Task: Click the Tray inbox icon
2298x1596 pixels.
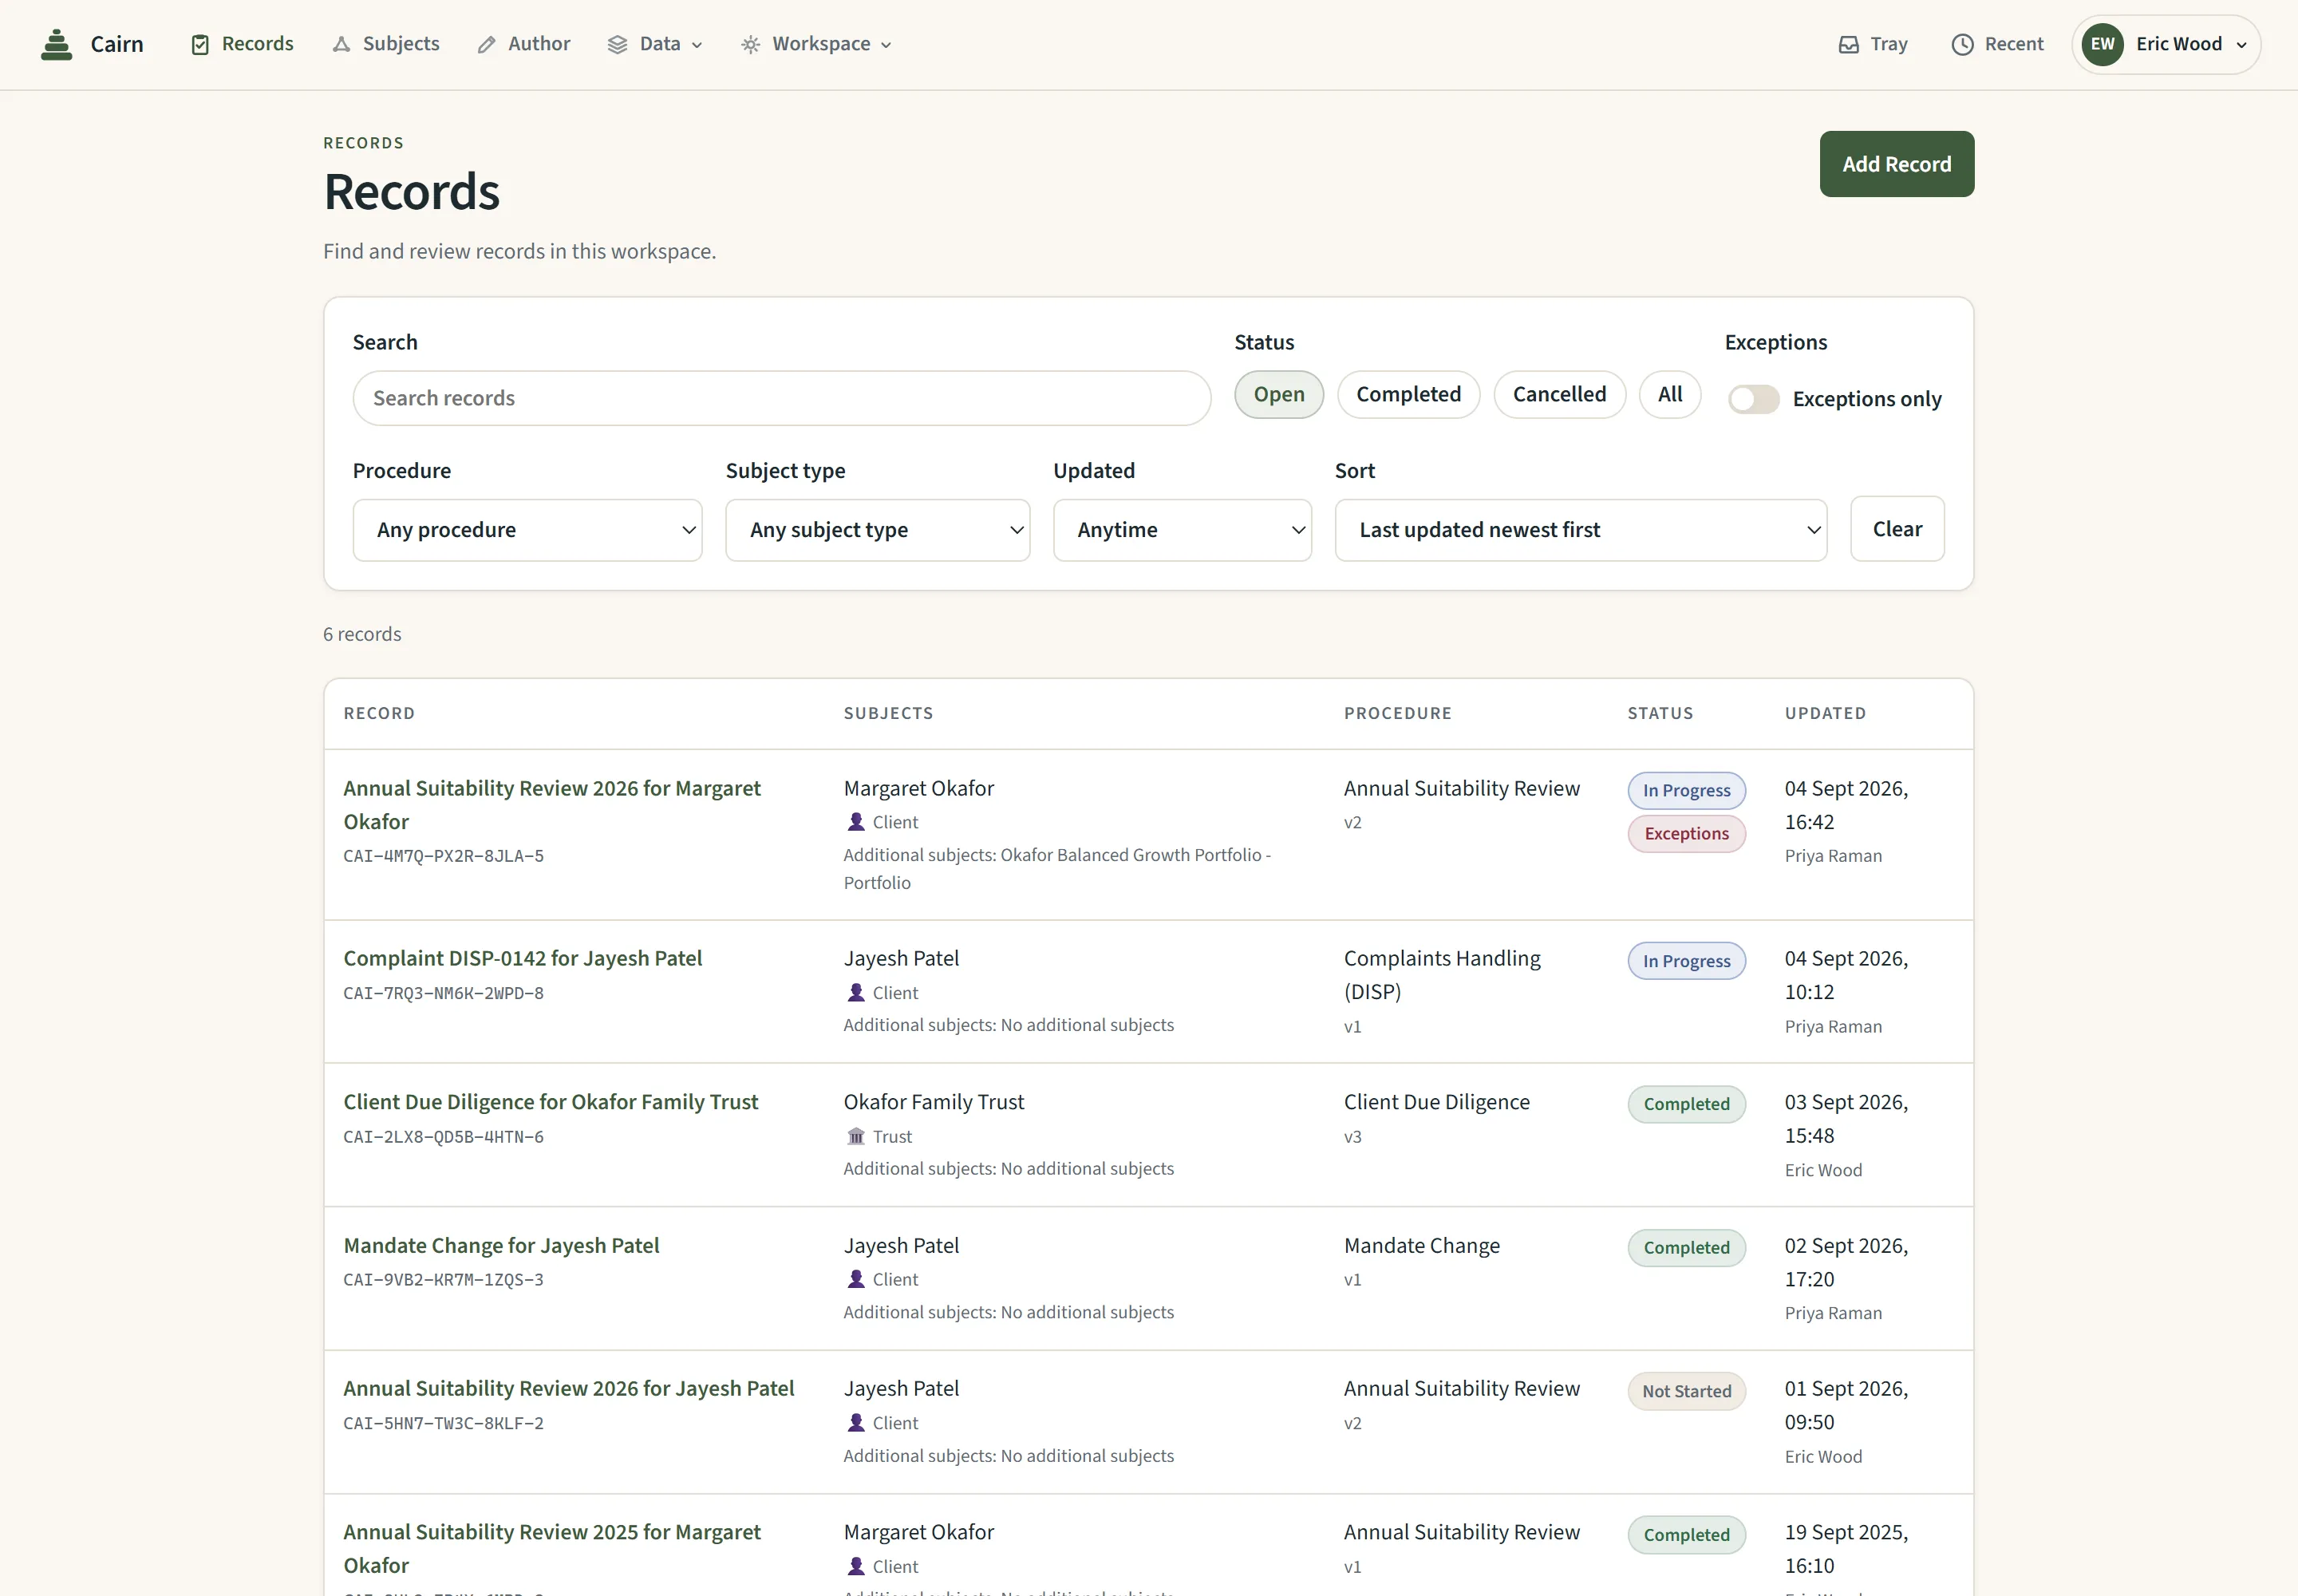Action: click(1848, 44)
